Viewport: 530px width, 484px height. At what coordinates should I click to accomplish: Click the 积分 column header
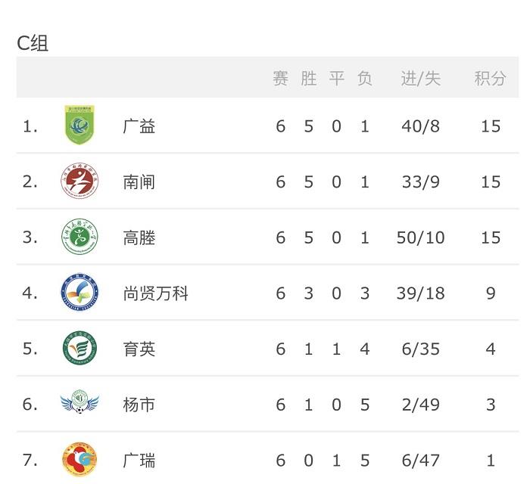(490, 79)
